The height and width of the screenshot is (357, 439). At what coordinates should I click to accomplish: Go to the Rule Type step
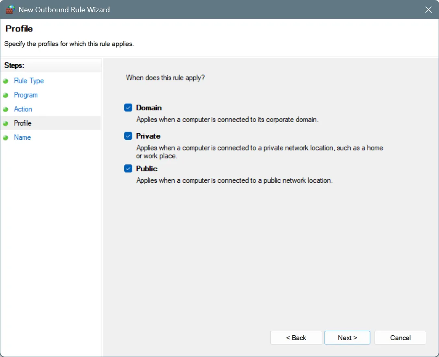tap(29, 81)
